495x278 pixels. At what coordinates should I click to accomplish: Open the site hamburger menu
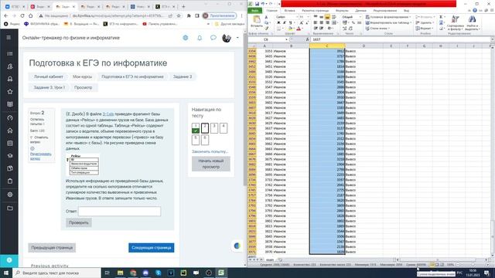pyautogui.click(x=9, y=38)
